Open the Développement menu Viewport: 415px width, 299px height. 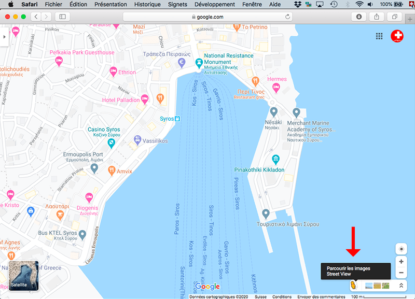click(215, 4)
